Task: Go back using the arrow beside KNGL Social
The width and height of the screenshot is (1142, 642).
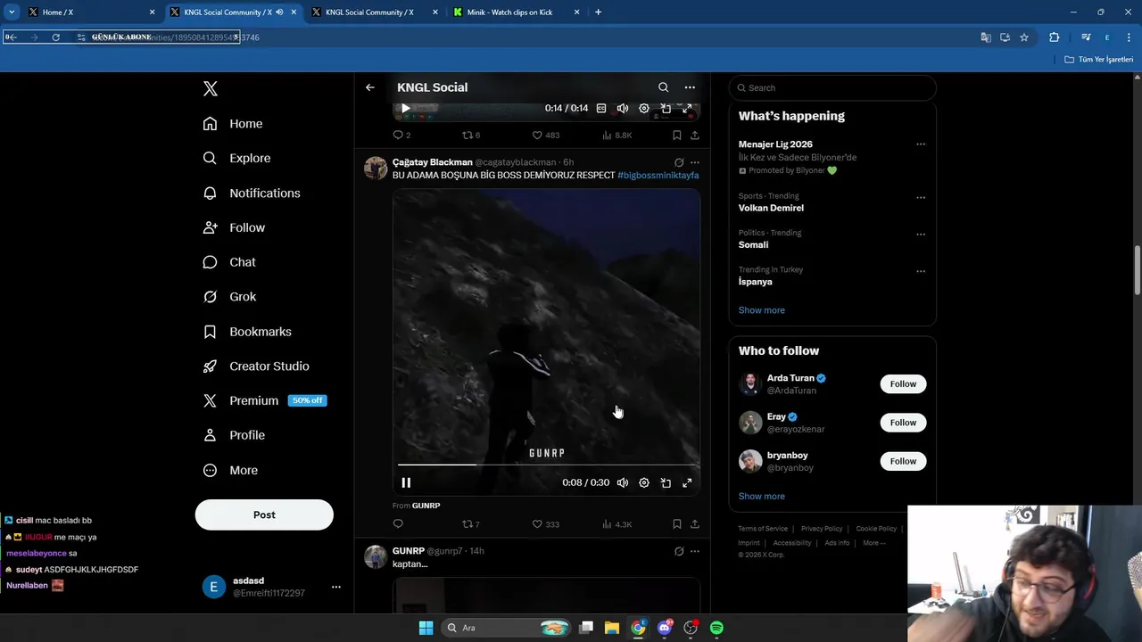Action: click(370, 87)
